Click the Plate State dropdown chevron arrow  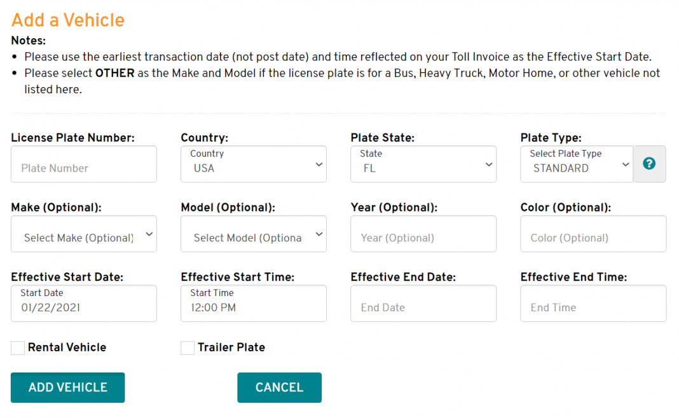point(488,163)
